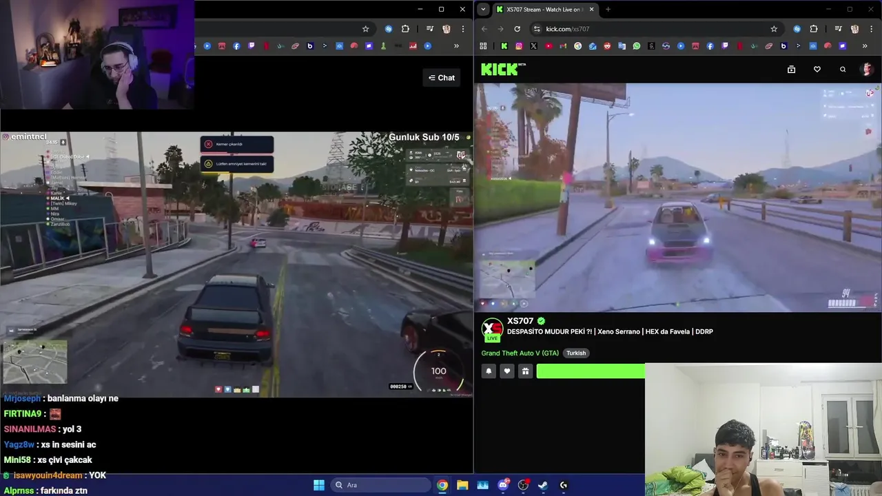This screenshot has height=496, width=882.
Task: Open Facebook bookmark in left browser window
Action: tap(236, 46)
